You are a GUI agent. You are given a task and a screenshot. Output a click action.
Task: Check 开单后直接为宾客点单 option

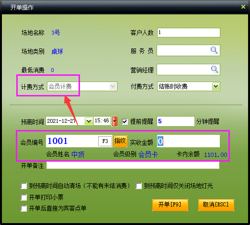tap(23, 209)
